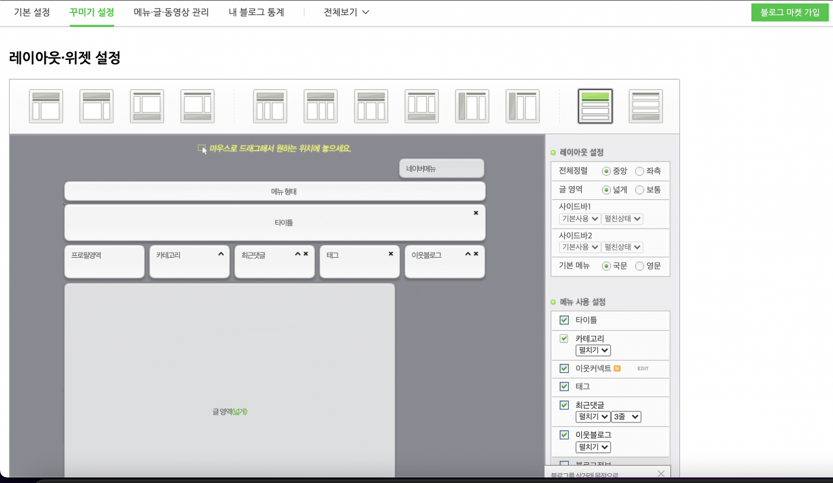Open the 내 블로그 통계 tab

[x=256, y=12]
